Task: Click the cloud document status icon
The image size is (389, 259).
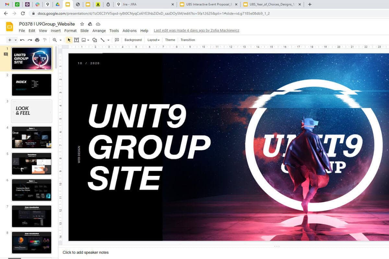Action: click(x=98, y=24)
